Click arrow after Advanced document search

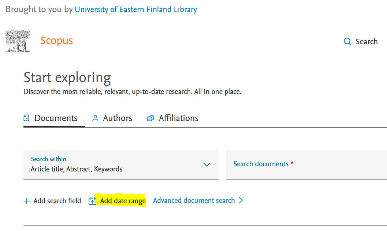241,200
